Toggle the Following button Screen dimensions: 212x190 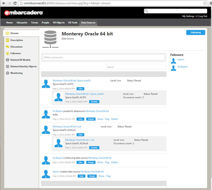pos(195,33)
